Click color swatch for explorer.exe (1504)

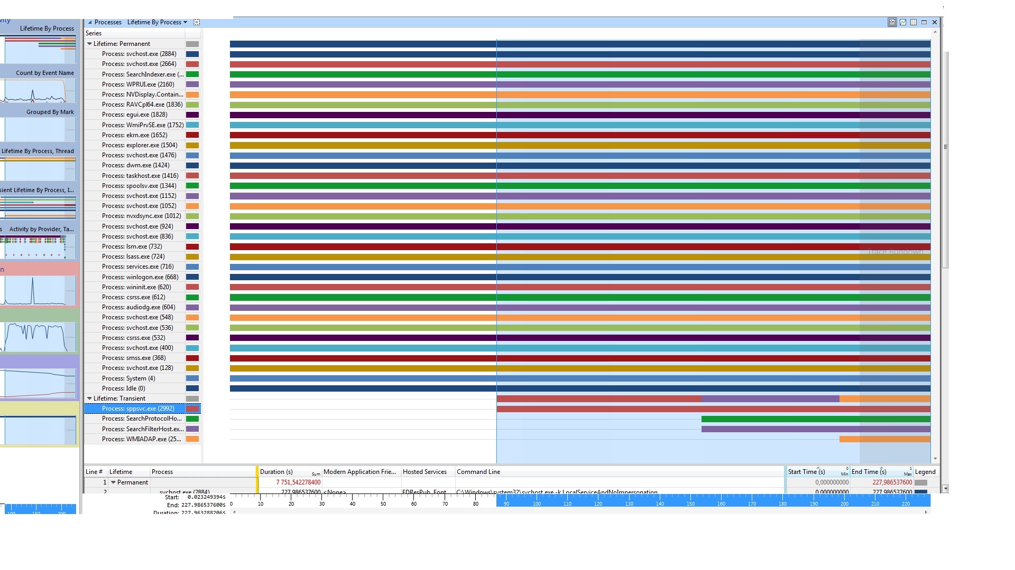pos(192,145)
